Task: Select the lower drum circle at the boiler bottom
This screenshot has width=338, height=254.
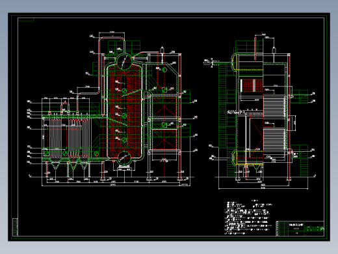Action: point(124,158)
